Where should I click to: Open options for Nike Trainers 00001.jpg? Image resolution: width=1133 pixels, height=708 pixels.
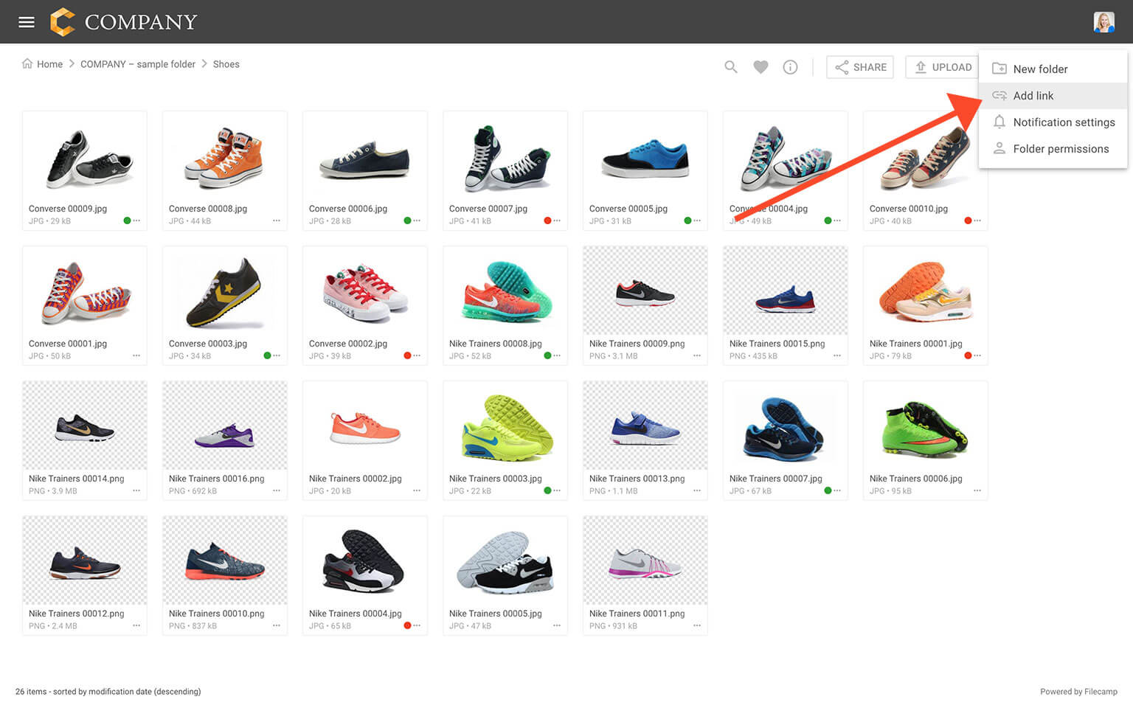point(977,355)
